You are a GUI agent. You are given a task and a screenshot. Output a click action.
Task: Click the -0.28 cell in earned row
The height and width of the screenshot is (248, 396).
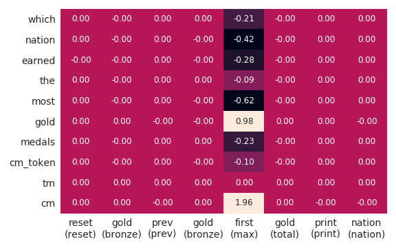pyautogui.click(x=243, y=60)
